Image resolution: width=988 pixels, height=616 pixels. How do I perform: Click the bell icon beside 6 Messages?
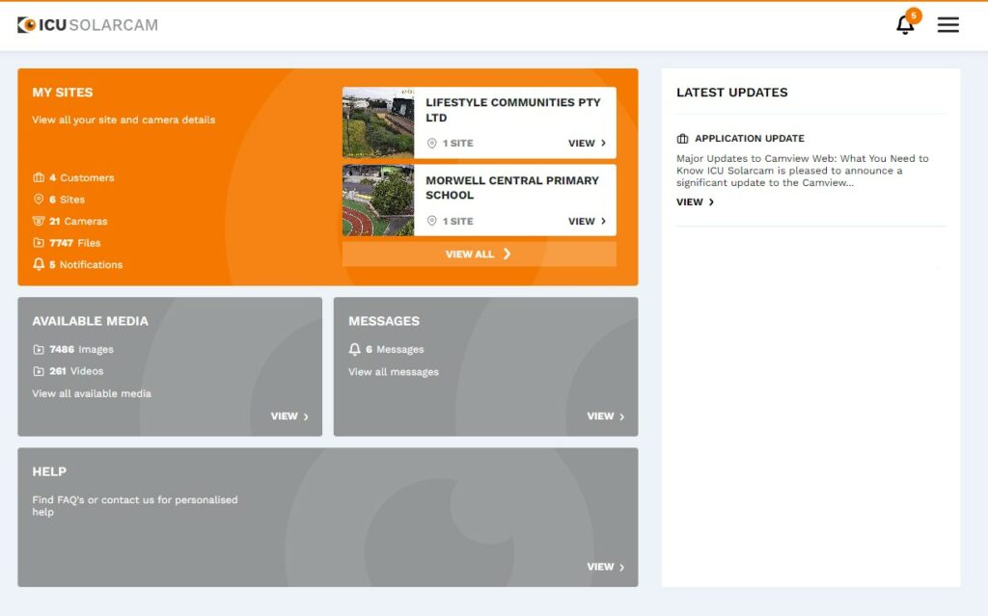[355, 349]
